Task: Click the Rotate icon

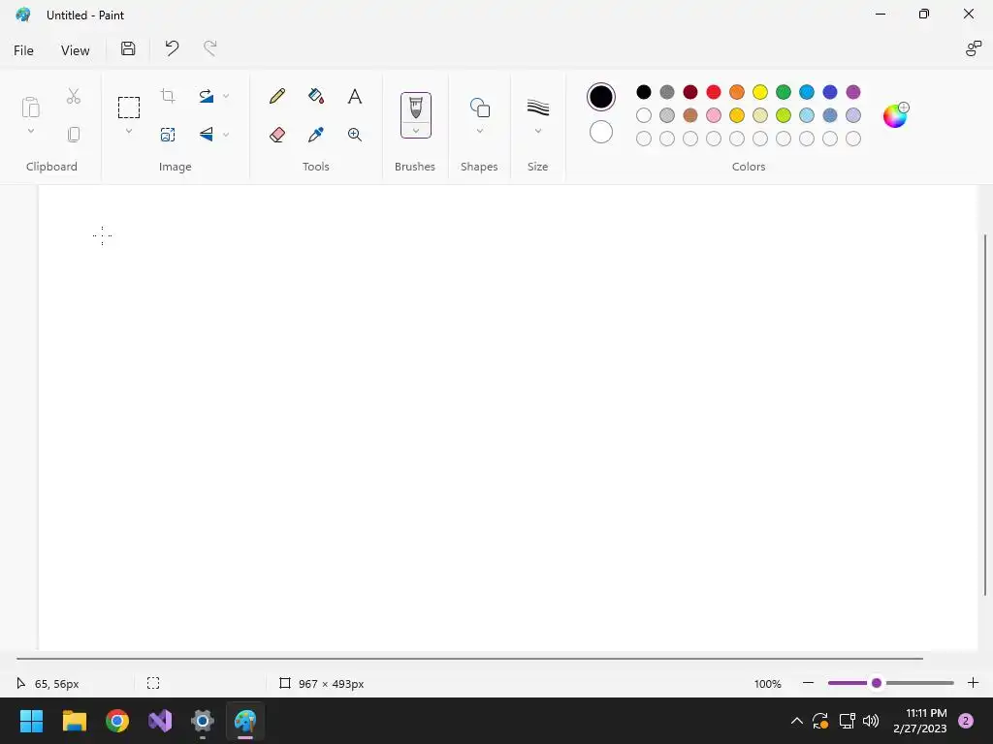Action: (x=206, y=96)
